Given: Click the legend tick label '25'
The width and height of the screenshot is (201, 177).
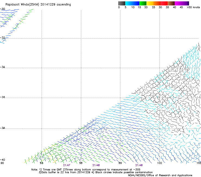Looking at the screenshot, I should (153, 7).
